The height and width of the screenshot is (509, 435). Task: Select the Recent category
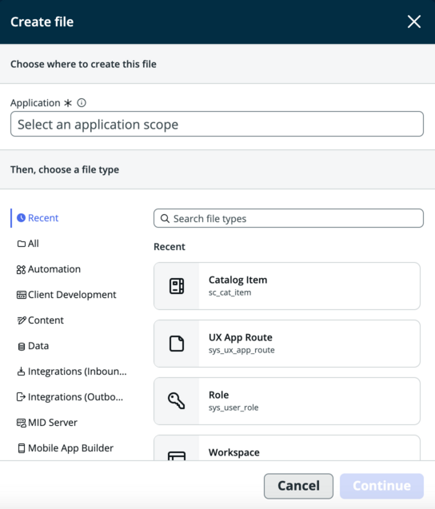coord(38,218)
